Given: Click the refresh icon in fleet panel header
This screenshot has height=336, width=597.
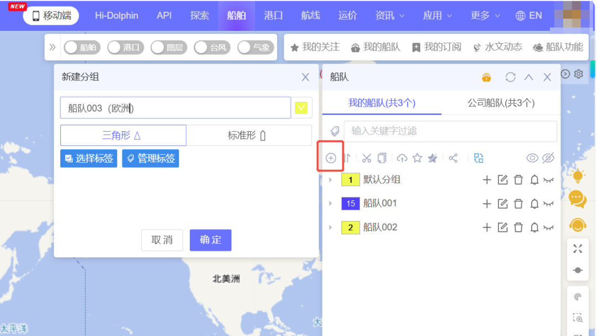Looking at the screenshot, I should coord(510,77).
